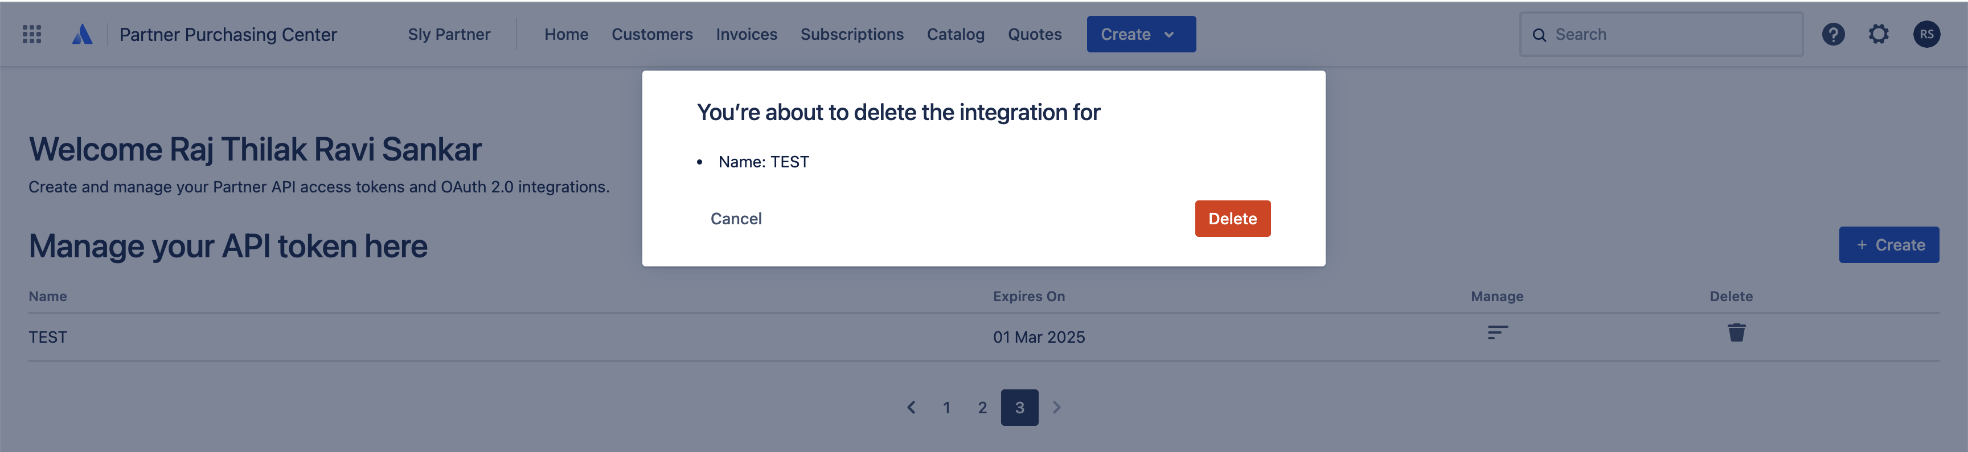
Task: Open manage icon for TEST token
Action: 1498,332
